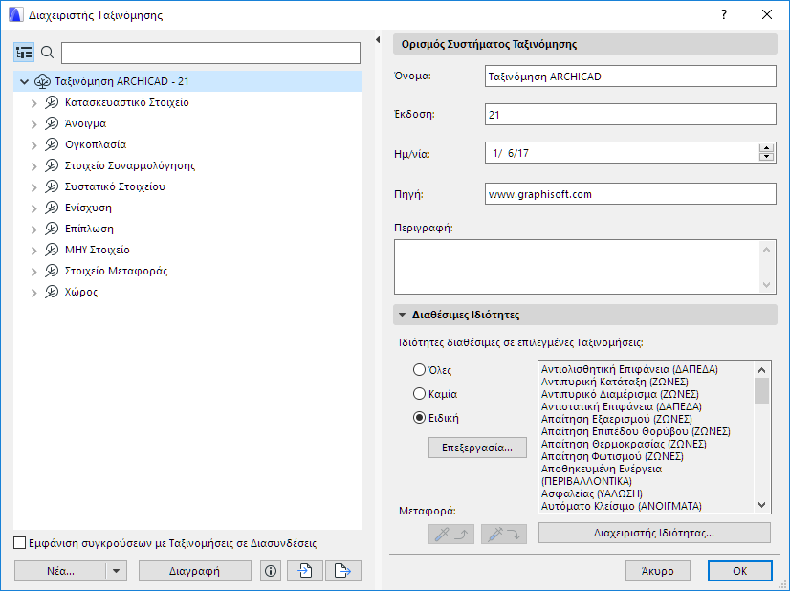Click the Πηγή field with www.graphisoft.com
Screen dimensions: 790x591
(630, 194)
